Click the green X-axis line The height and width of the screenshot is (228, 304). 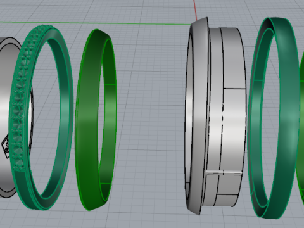click(95, 23)
